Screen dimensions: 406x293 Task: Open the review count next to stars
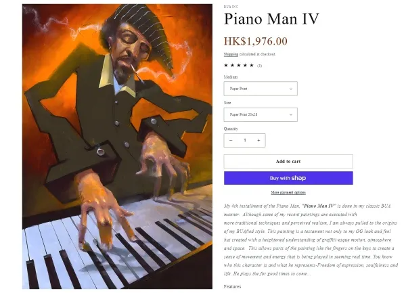click(259, 66)
